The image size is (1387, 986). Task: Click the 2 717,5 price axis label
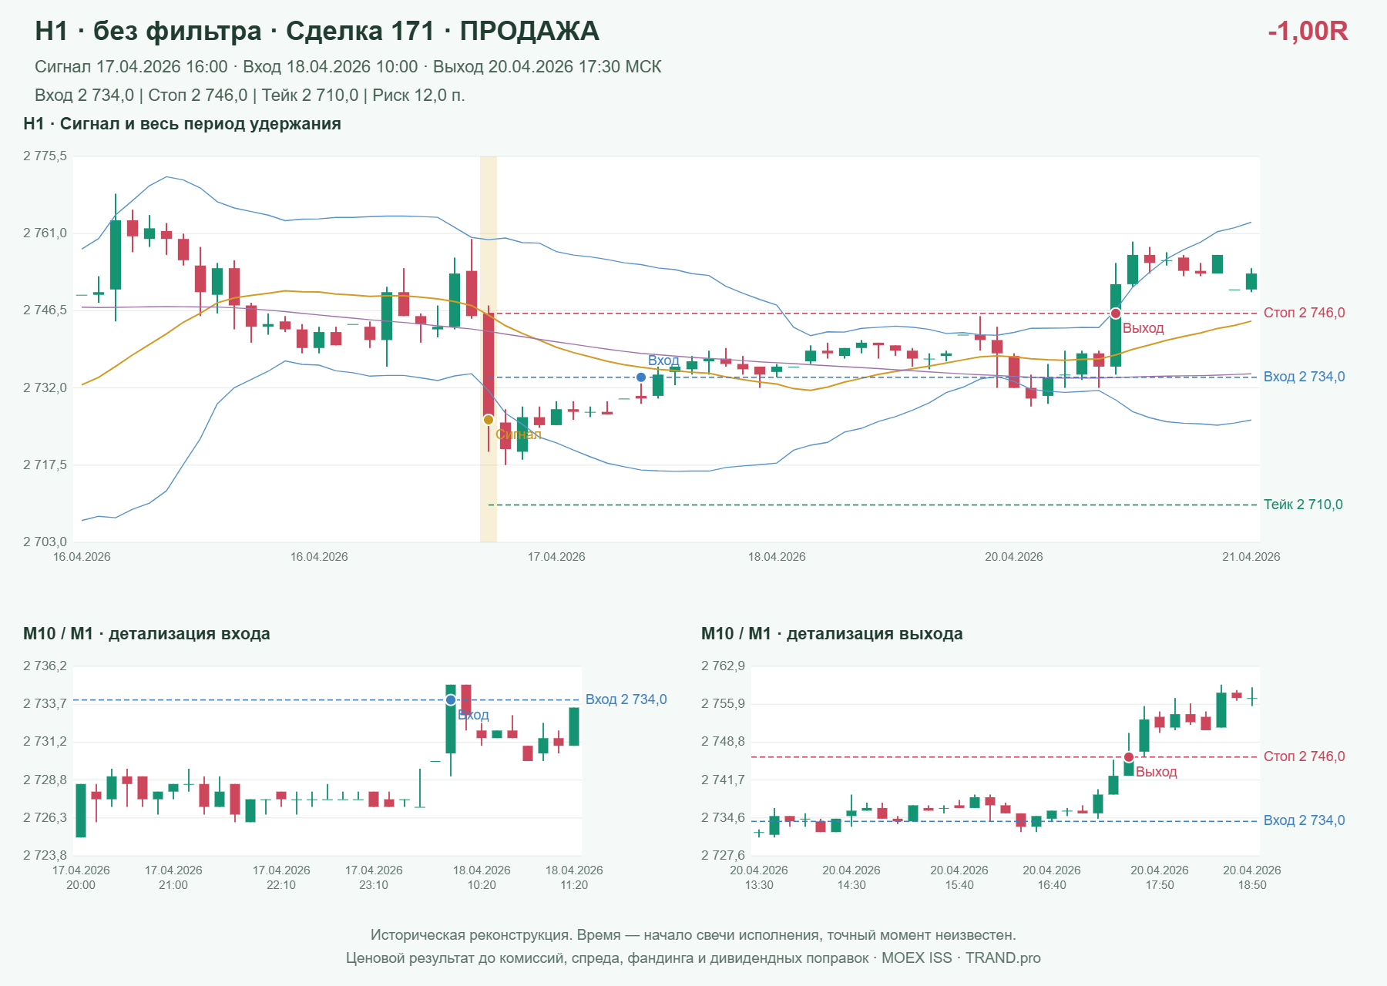point(45,465)
